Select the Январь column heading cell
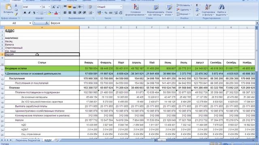 89,63
